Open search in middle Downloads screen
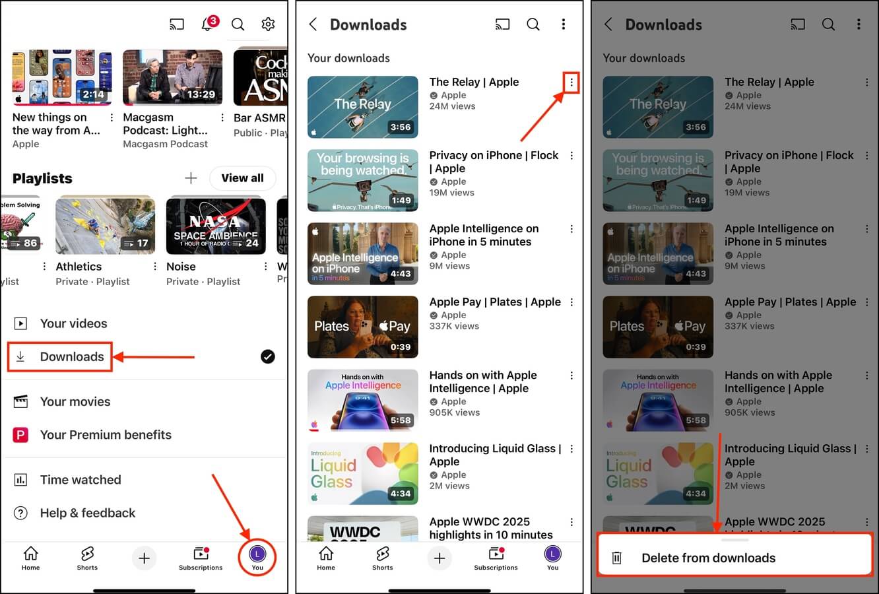 [x=533, y=24]
